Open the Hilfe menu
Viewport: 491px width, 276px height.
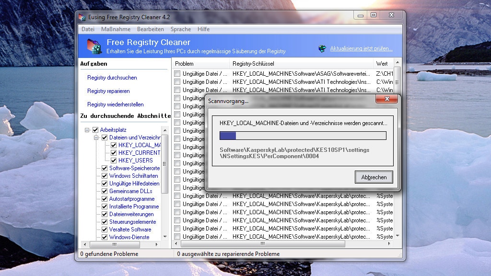click(x=203, y=29)
